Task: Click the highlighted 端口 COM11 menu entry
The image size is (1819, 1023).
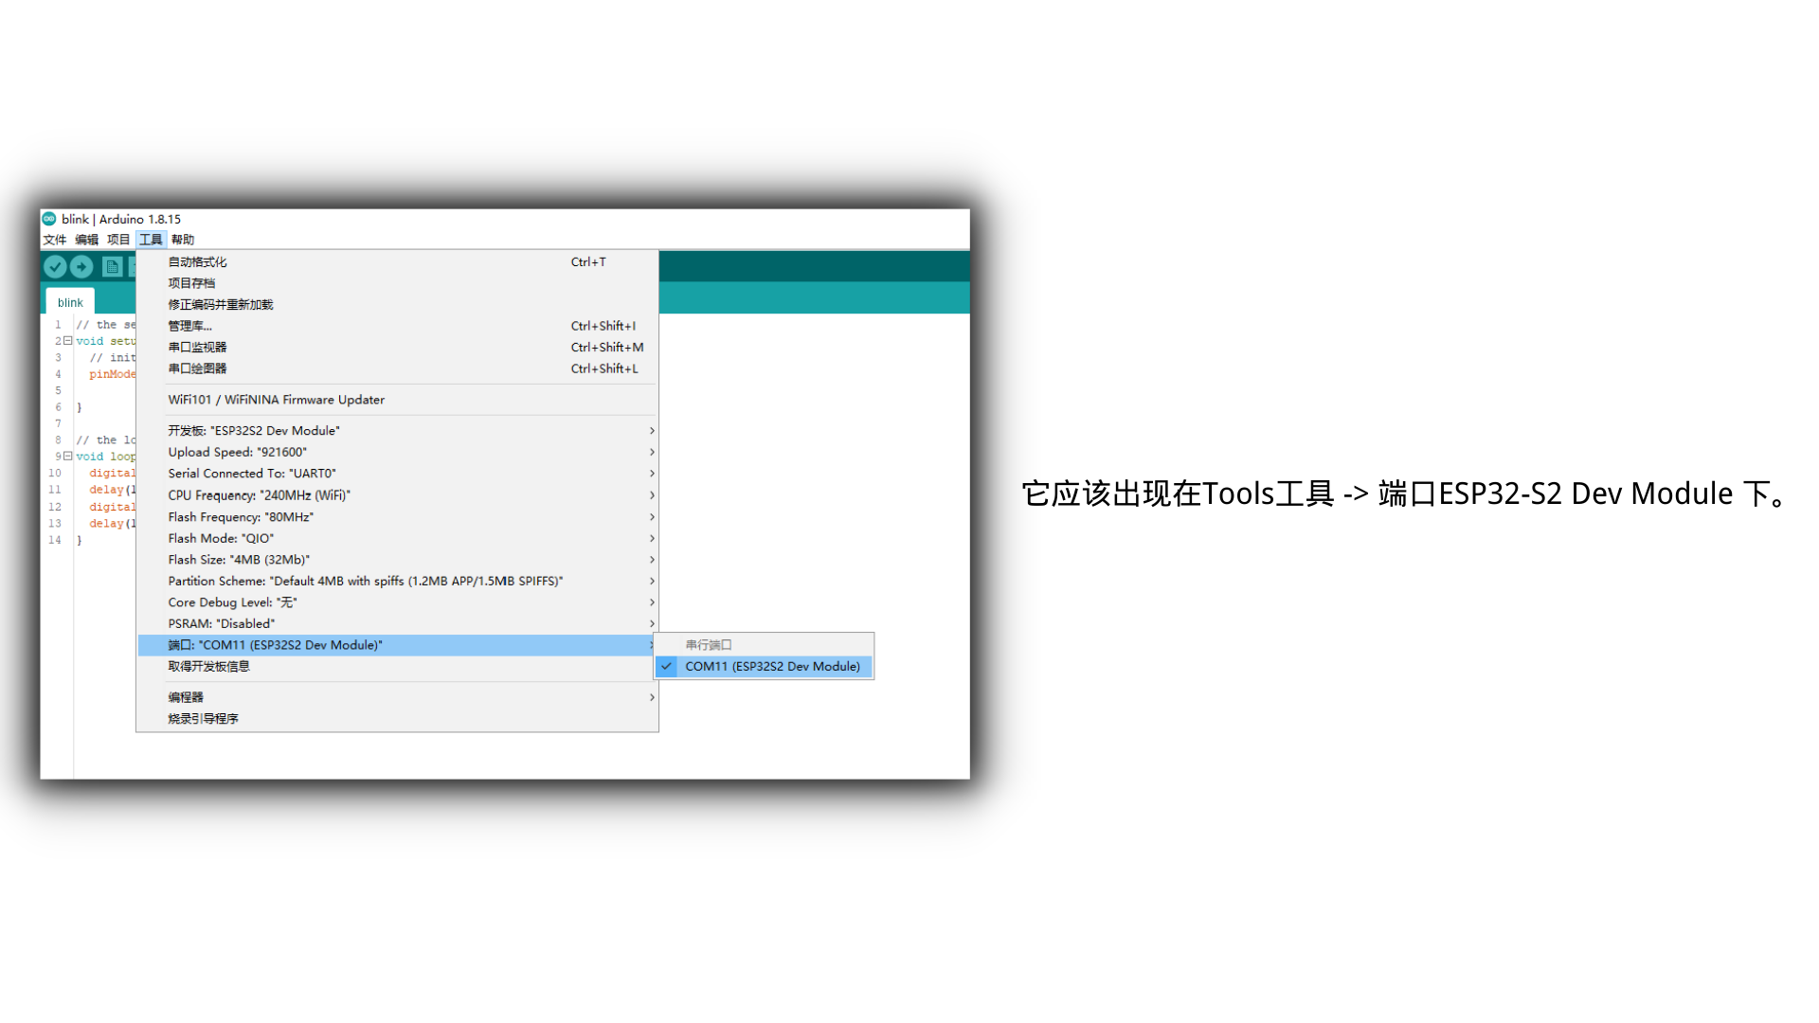Action: [x=397, y=645]
